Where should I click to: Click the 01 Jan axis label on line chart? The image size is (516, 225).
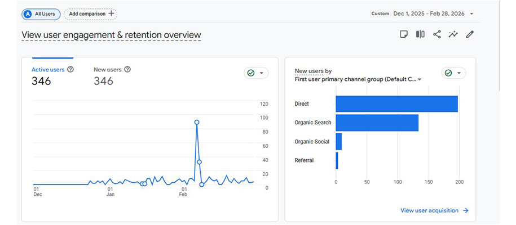click(110, 192)
